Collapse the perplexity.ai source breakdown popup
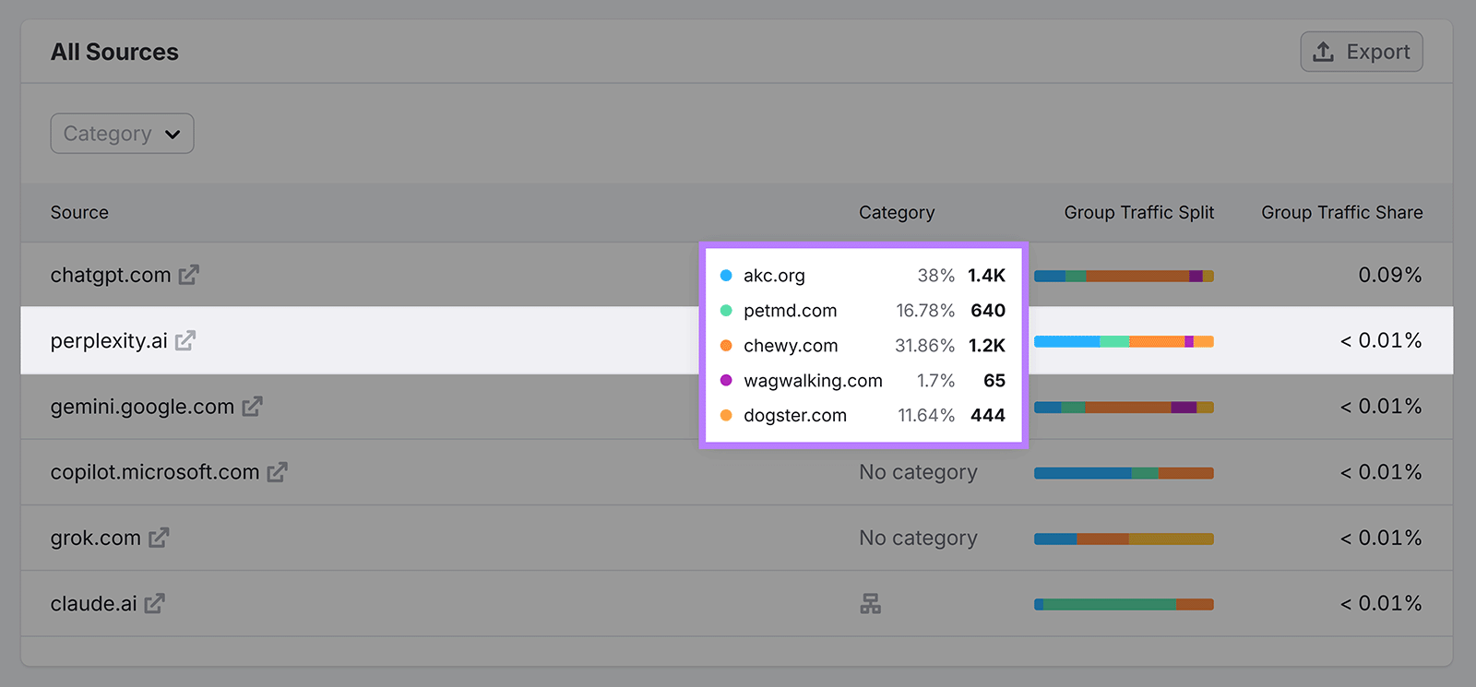The height and width of the screenshot is (687, 1476). tap(863, 345)
